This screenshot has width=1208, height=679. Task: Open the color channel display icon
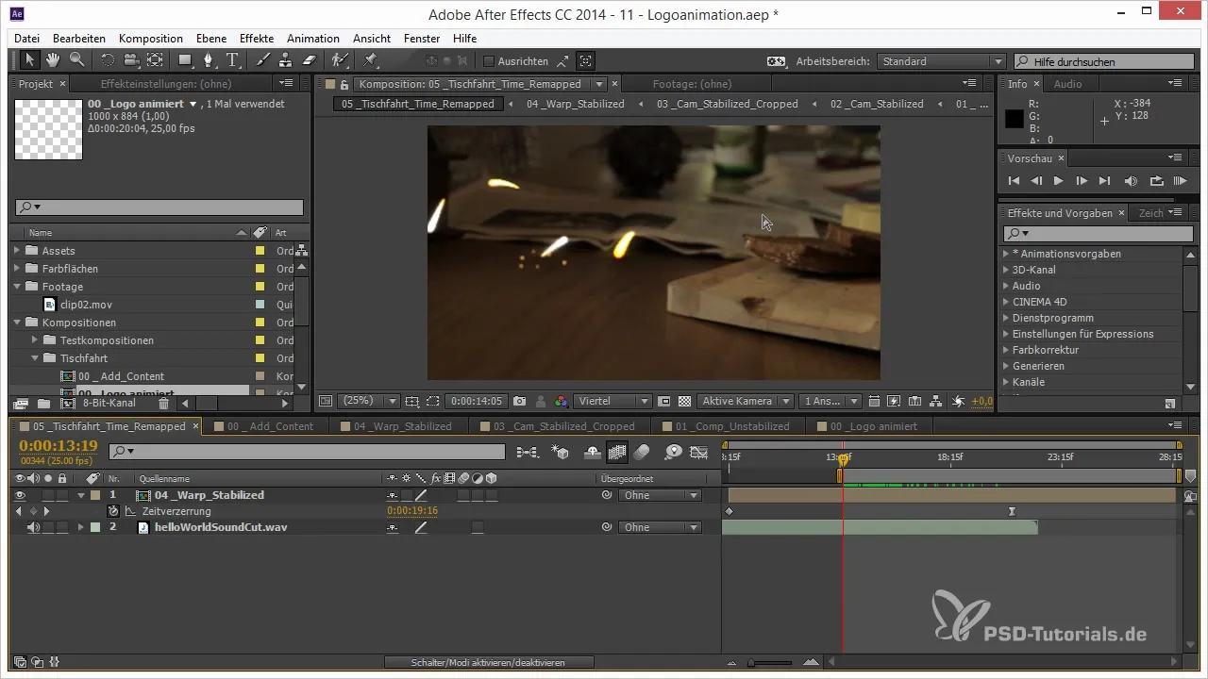(562, 401)
